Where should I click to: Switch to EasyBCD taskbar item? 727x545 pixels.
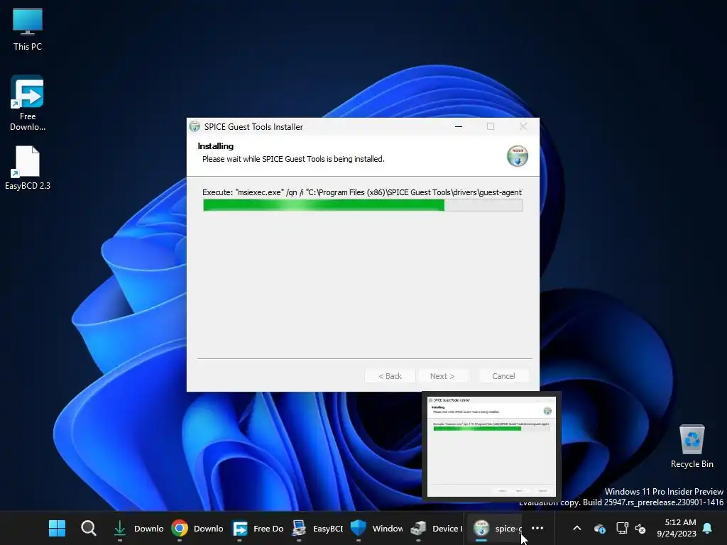(317, 528)
